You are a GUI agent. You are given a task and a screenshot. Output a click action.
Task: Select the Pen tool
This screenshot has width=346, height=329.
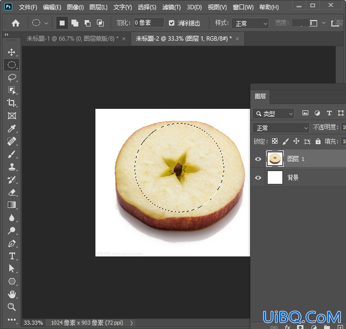(12, 243)
